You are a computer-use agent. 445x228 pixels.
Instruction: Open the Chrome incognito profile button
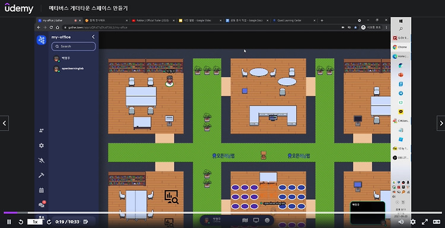coord(371,27)
